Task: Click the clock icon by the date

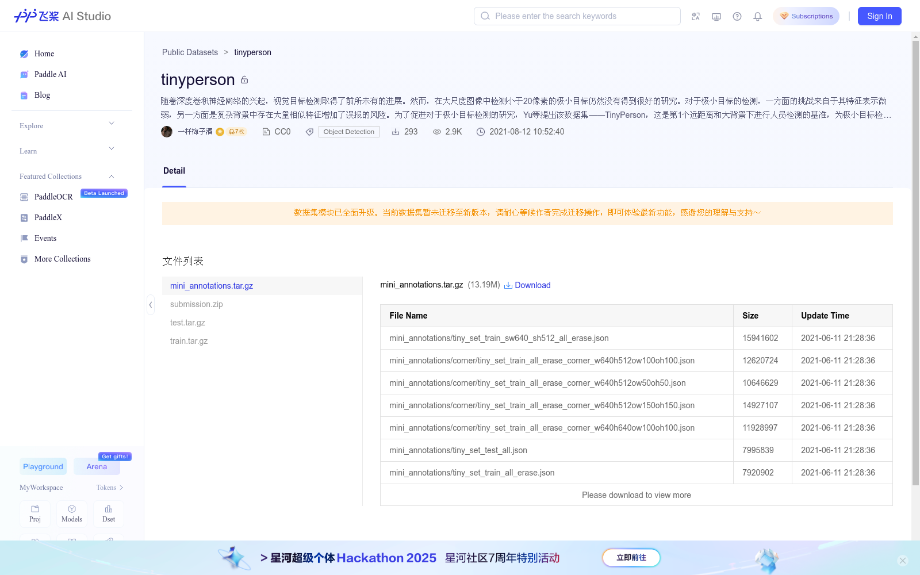Action: (481, 132)
